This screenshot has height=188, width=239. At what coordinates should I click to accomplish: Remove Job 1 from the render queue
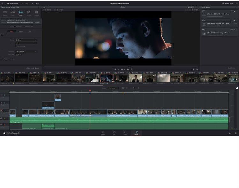(237, 11)
